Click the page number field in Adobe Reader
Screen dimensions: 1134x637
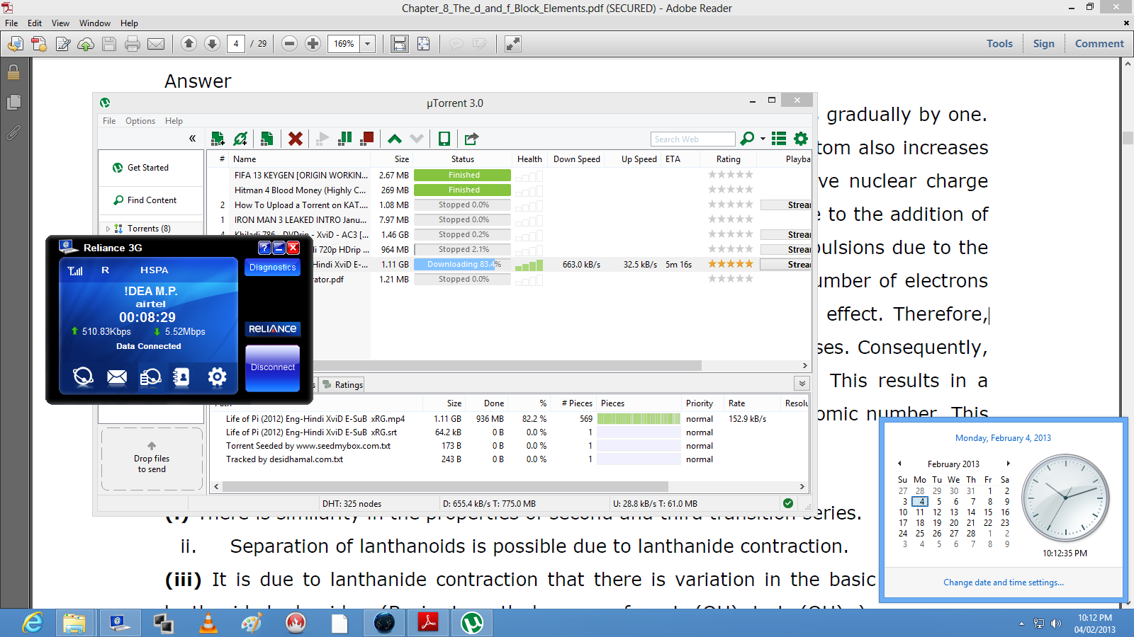click(236, 44)
